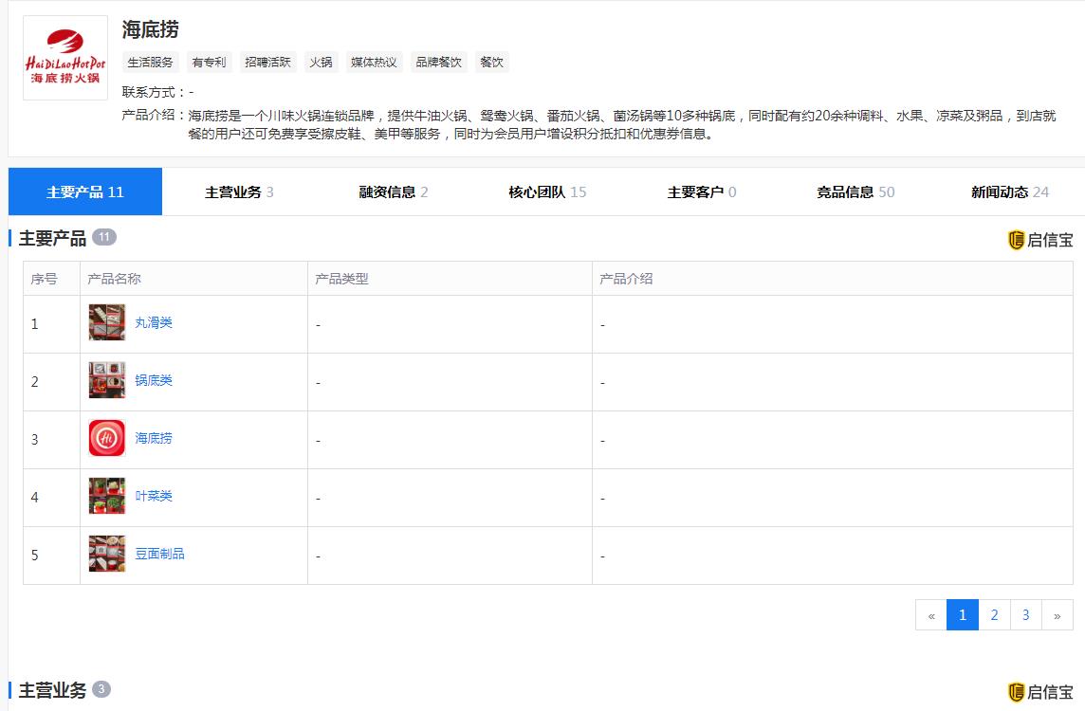Open the 丸滑类 product link
1085x711 pixels.
[x=154, y=322]
